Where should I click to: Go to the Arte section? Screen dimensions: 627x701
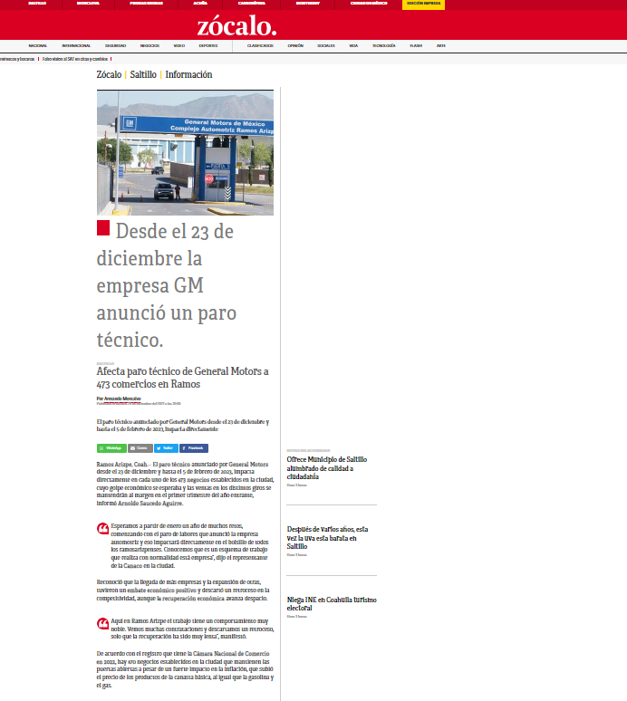click(441, 45)
